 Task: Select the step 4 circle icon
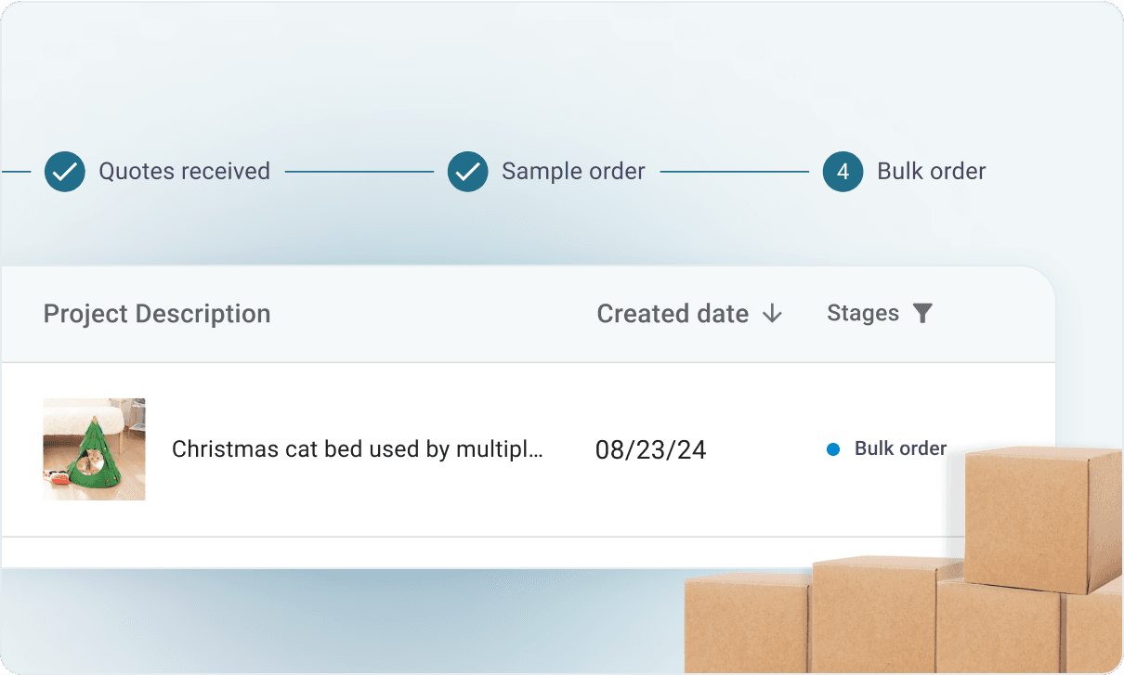(843, 172)
